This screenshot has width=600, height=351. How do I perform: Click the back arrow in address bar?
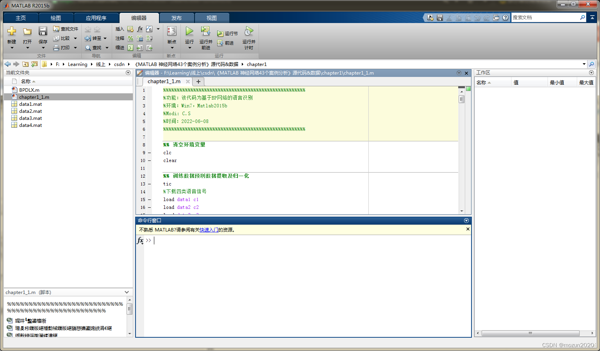coord(7,64)
